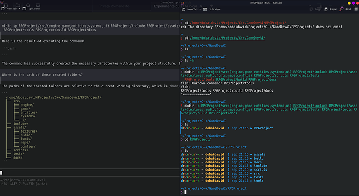
Task: Click systems/ in the left pane folder tree
Action: (28, 116)
